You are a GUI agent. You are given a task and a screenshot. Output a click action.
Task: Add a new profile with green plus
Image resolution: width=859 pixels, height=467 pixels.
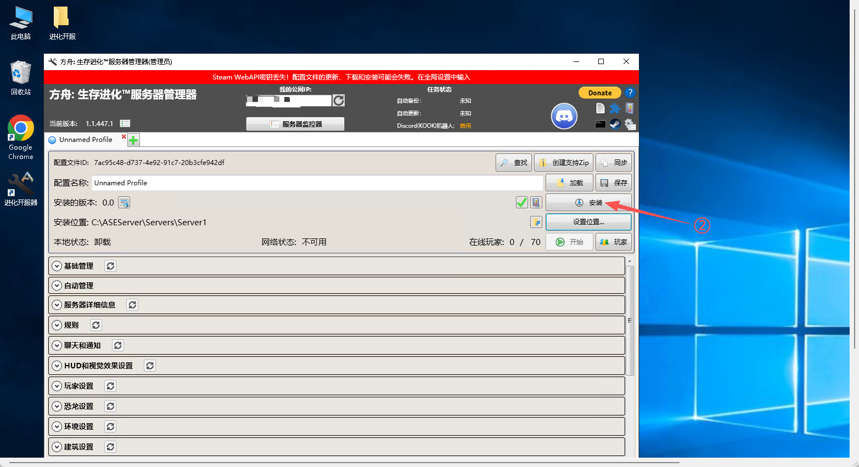point(133,140)
